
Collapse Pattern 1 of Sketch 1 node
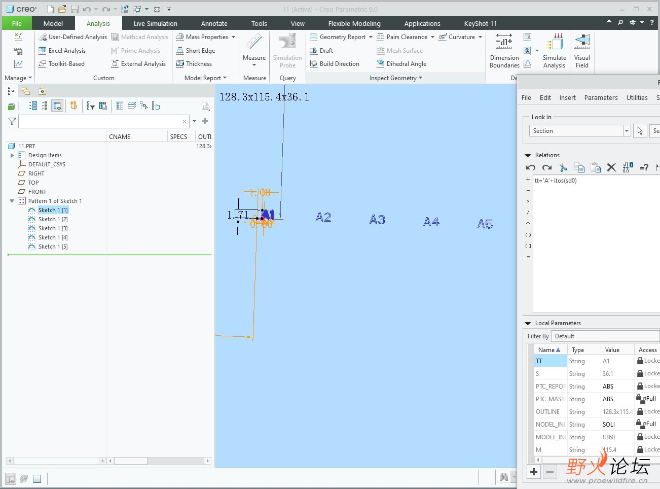pyautogui.click(x=12, y=201)
